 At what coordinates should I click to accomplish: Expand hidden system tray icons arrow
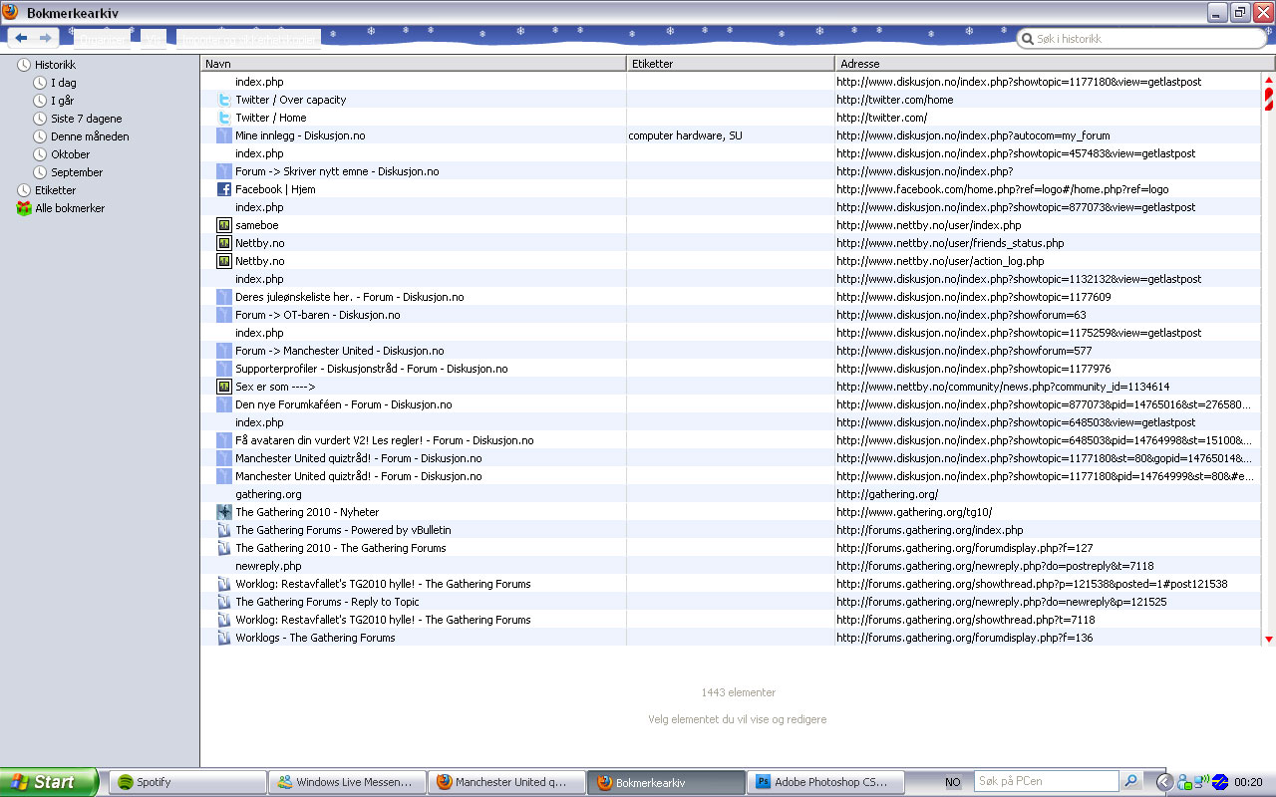1163,782
